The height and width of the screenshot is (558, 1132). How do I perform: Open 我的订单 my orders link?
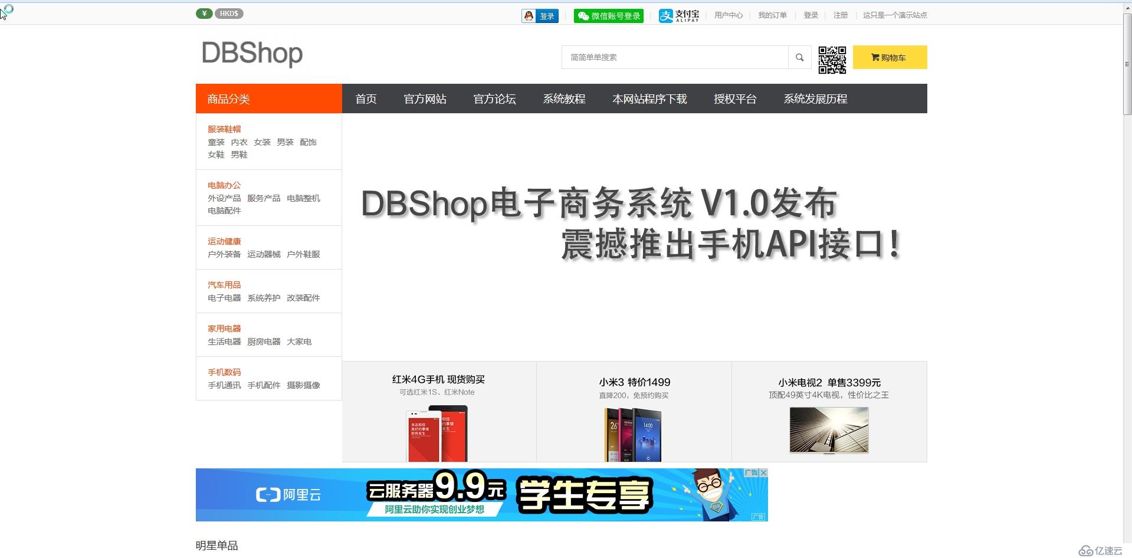pyautogui.click(x=772, y=15)
